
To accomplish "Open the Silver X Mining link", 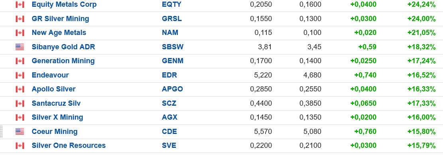I will 57,117.
